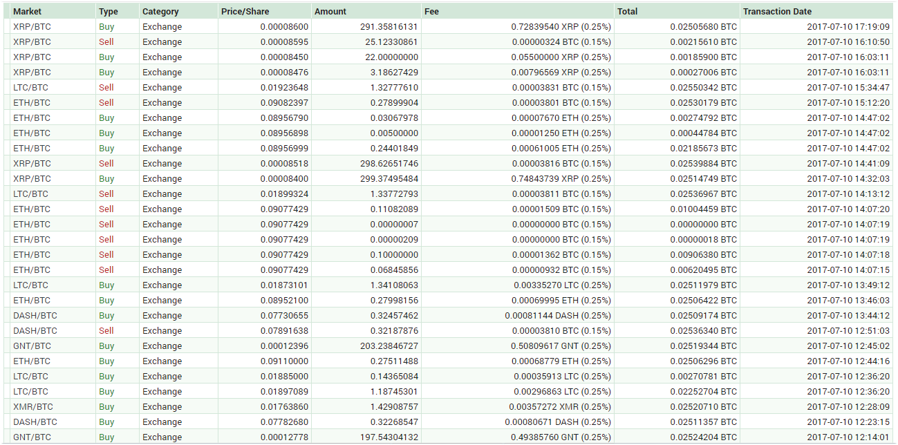Click the amount 0.00500000

coord(394,133)
